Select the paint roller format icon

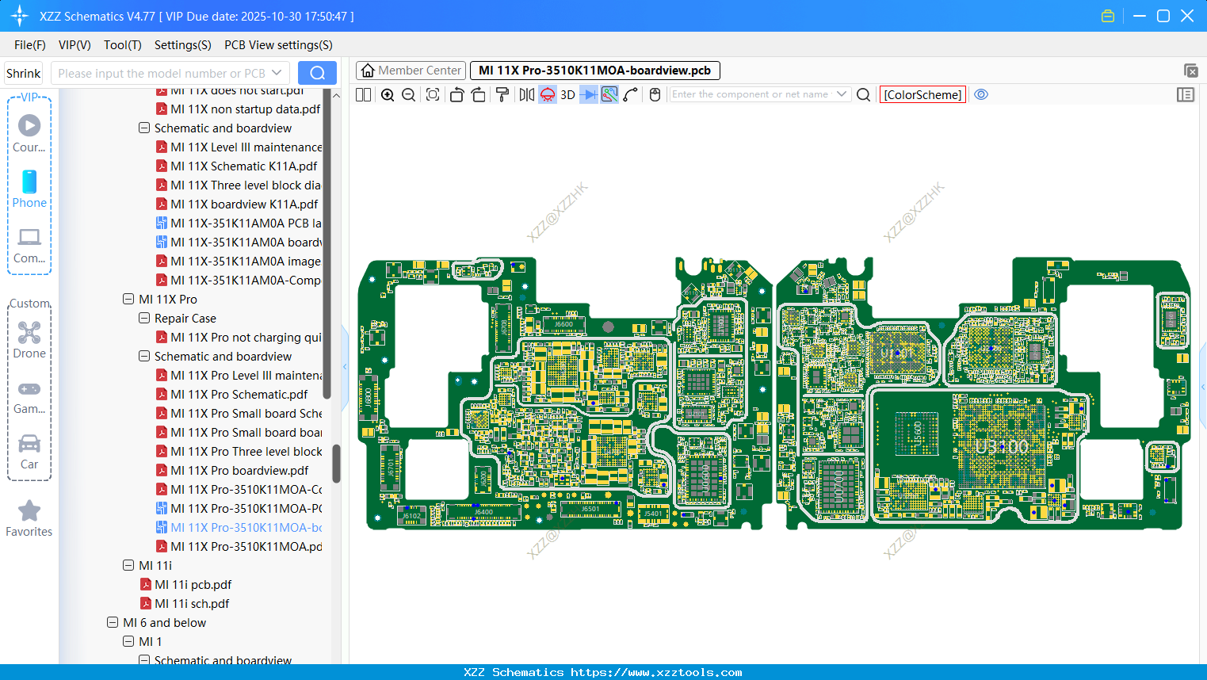[x=502, y=95]
